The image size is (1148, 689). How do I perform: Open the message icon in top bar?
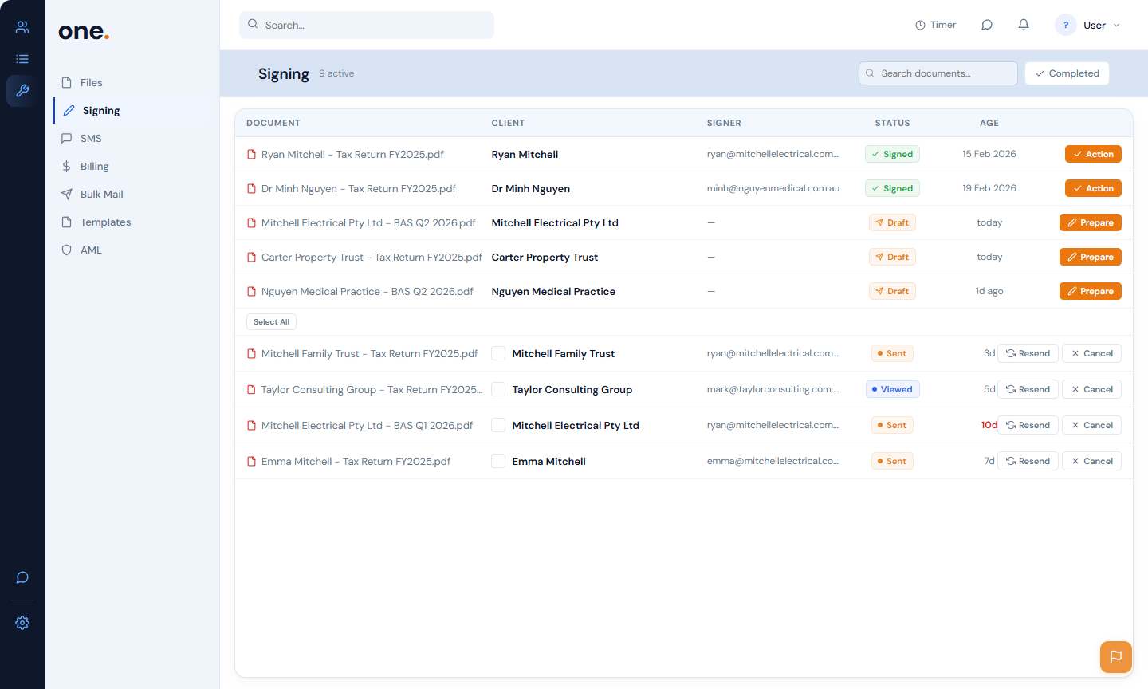(987, 25)
